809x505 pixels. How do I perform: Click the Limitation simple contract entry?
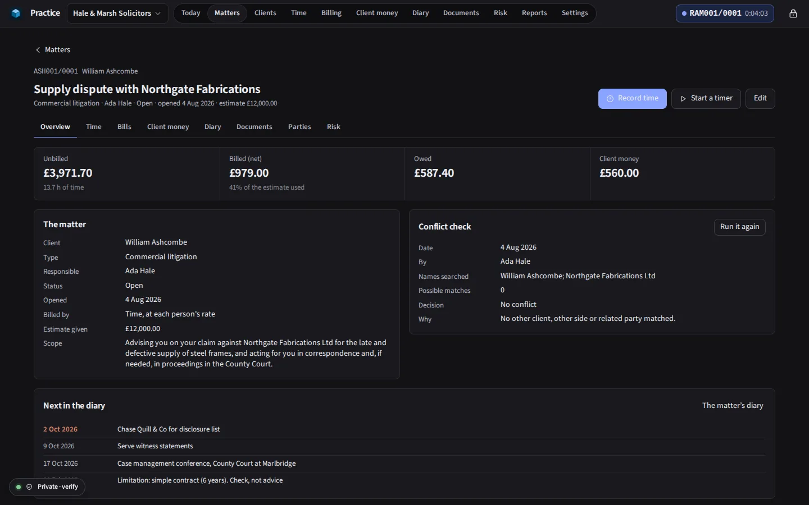pyautogui.click(x=200, y=480)
